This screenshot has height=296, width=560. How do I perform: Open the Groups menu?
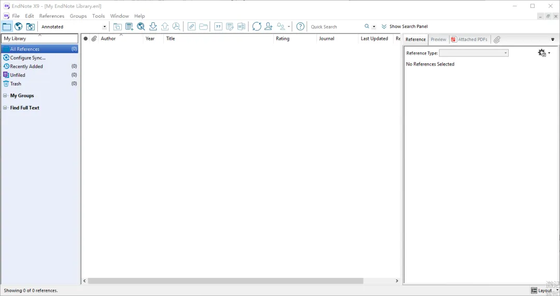point(78,16)
